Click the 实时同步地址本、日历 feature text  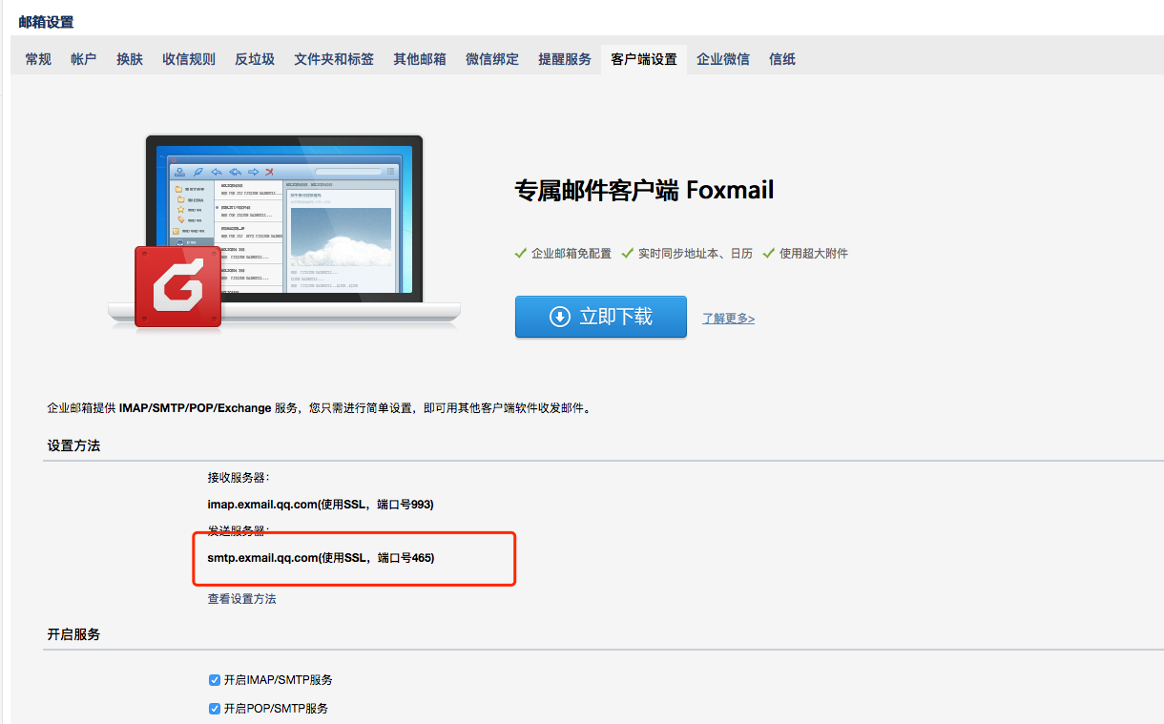696,254
